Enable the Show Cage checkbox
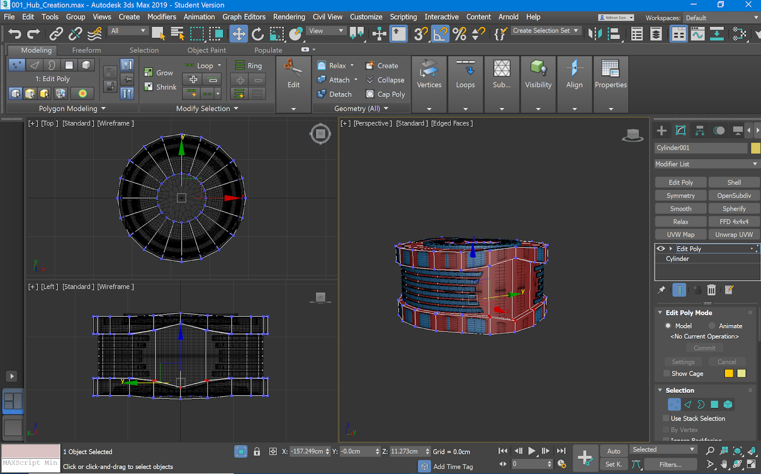The image size is (761, 474). (x=667, y=374)
